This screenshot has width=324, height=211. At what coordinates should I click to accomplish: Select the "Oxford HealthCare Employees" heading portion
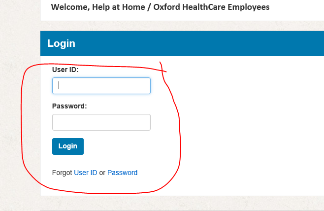(x=211, y=7)
